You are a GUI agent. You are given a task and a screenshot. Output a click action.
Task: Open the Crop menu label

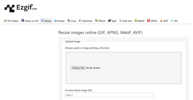(x=73, y=21)
